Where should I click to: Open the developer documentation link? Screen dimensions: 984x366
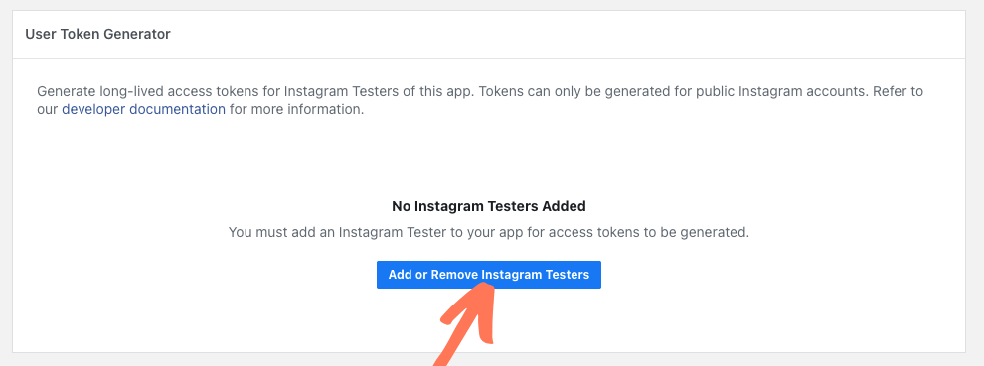(144, 110)
